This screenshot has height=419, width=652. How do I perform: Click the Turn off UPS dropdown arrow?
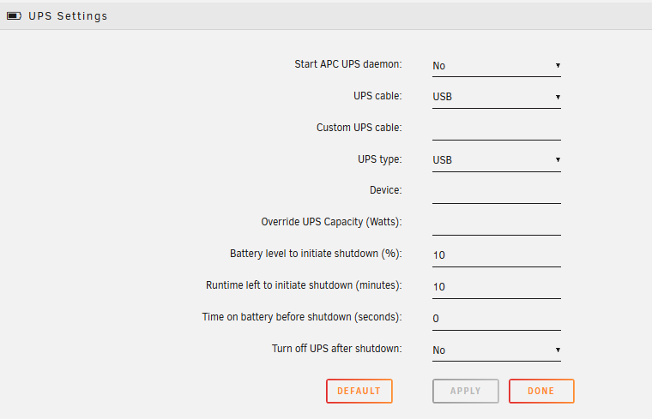558,350
